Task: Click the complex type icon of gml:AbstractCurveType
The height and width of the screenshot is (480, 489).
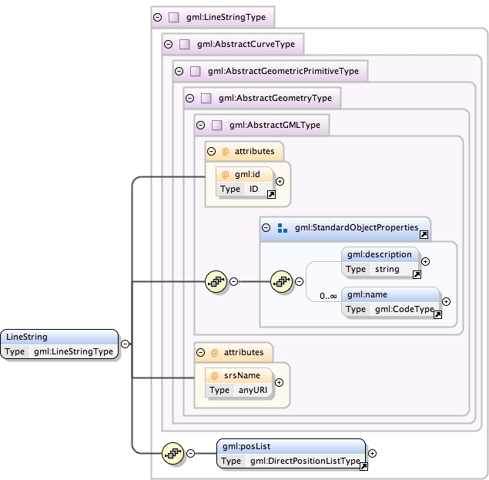Action: tap(184, 45)
